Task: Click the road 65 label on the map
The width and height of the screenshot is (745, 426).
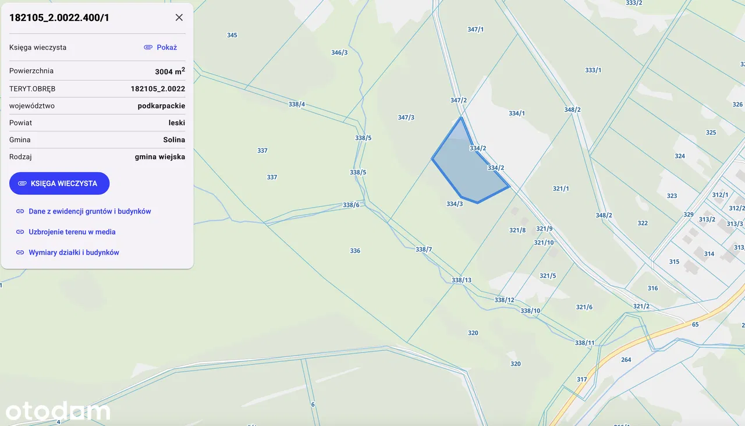Action: click(695, 324)
